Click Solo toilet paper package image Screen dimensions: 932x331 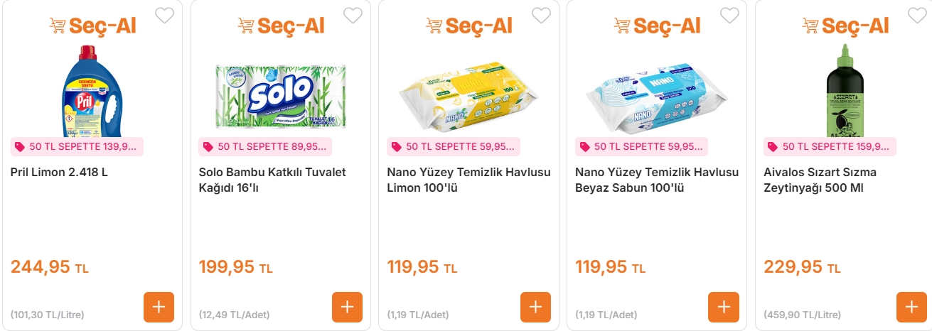pyautogui.click(x=281, y=97)
